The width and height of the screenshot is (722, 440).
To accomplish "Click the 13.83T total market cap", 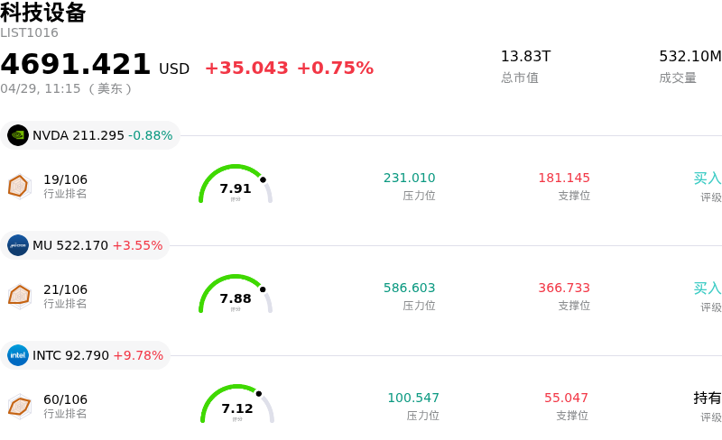I will (525, 57).
